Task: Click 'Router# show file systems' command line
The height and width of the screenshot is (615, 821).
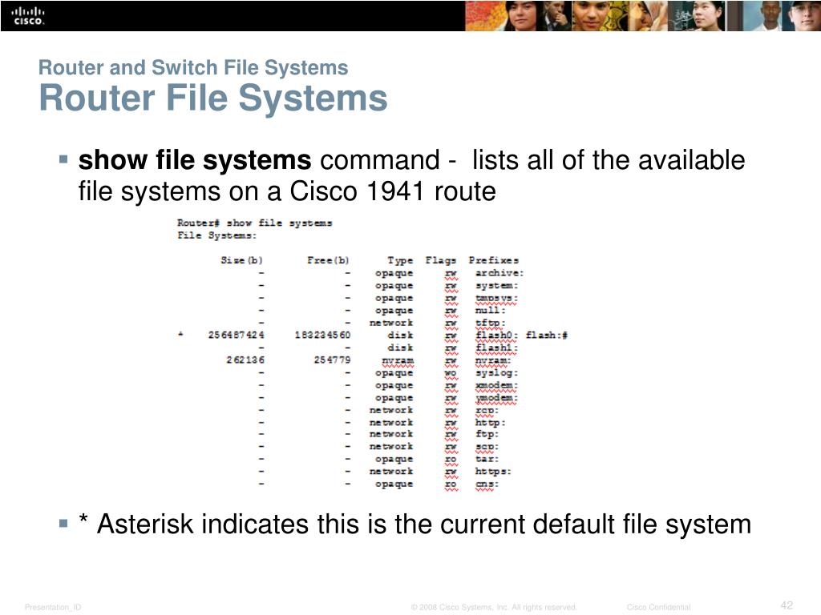Action: 254,223
